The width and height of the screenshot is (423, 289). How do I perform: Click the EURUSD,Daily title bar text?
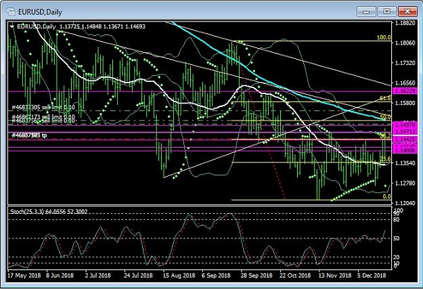click(x=40, y=12)
